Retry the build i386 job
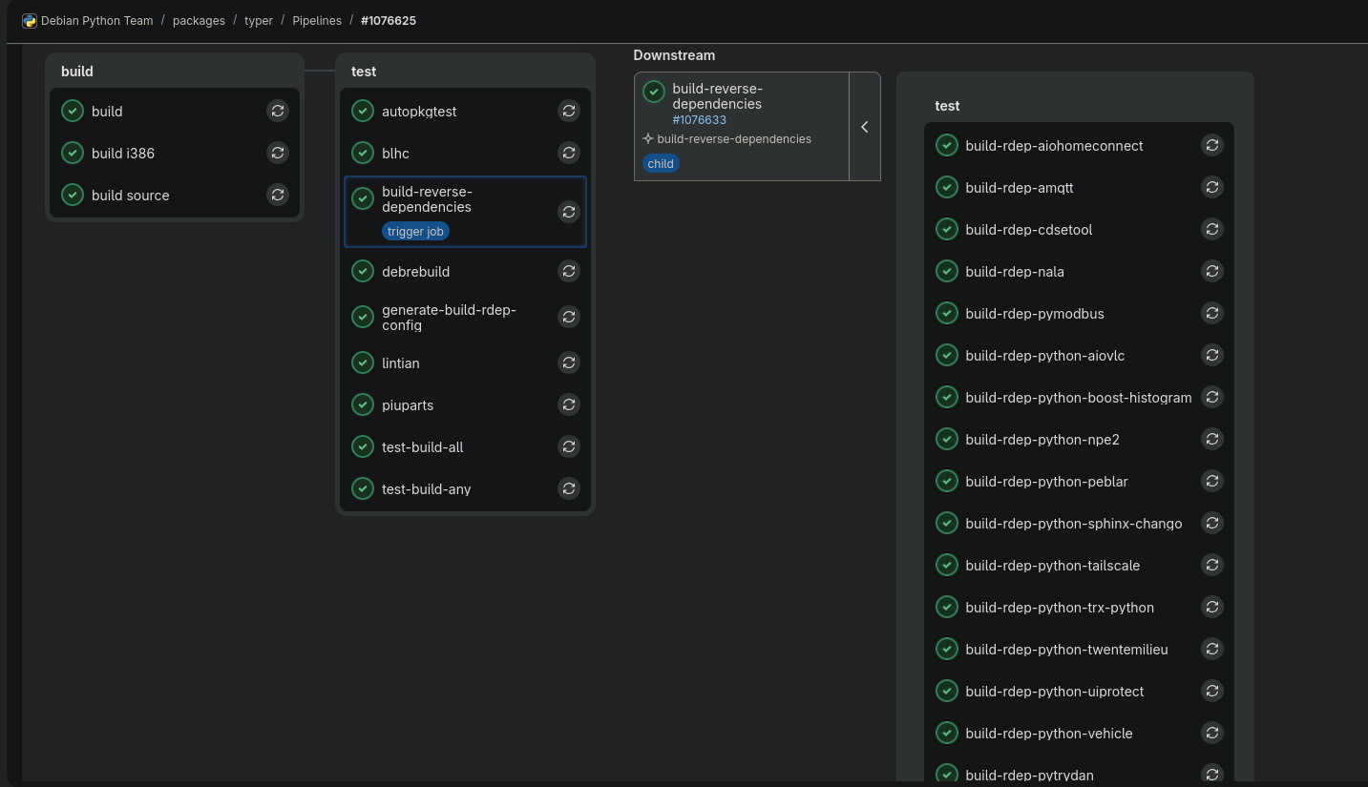 click(x=277, y=153)
